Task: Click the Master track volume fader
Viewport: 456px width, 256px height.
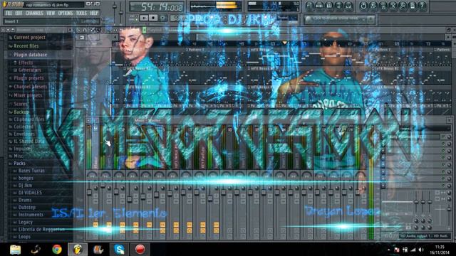Action: 89,192
